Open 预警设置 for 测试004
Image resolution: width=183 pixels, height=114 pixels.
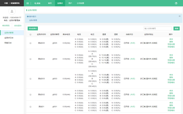click(x=171, y=60)
